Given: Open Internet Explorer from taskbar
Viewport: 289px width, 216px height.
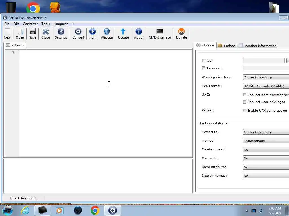Looking at the screenshot, I should click(x=25, y=210).
